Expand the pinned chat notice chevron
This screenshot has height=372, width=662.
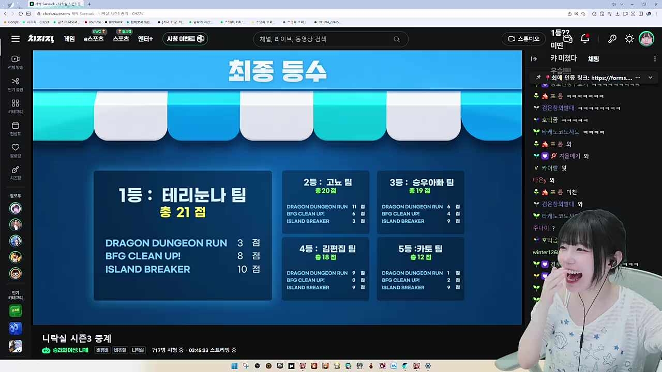click(x=650, y=78)
